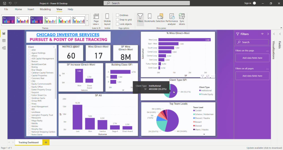Select the View ribbon tab

pyautogui.click(x=59, y=9)
